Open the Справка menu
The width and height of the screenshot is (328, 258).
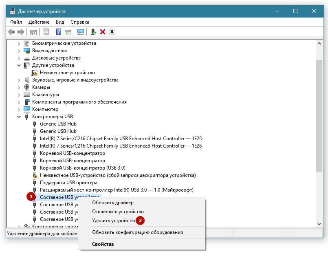point(79,22)
